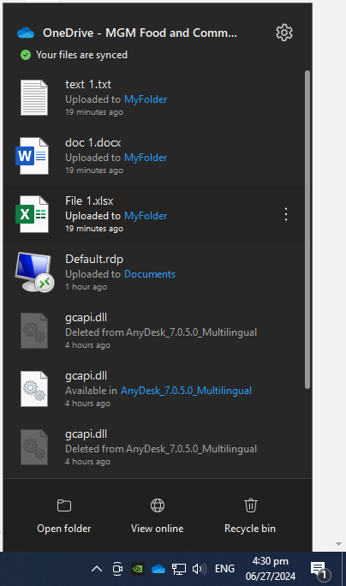The height and width of the screenshot is (586, 346).
Task: Click the OneDrive cloud logo in header
Action: [26, 33]
